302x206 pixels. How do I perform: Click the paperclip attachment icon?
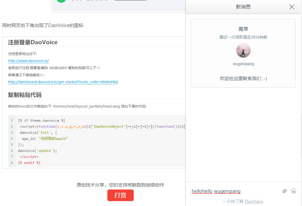point(285,191)
